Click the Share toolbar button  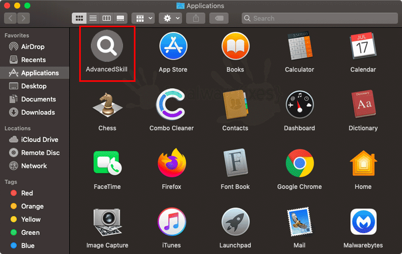pyautogui.click(x=196, y=18)
